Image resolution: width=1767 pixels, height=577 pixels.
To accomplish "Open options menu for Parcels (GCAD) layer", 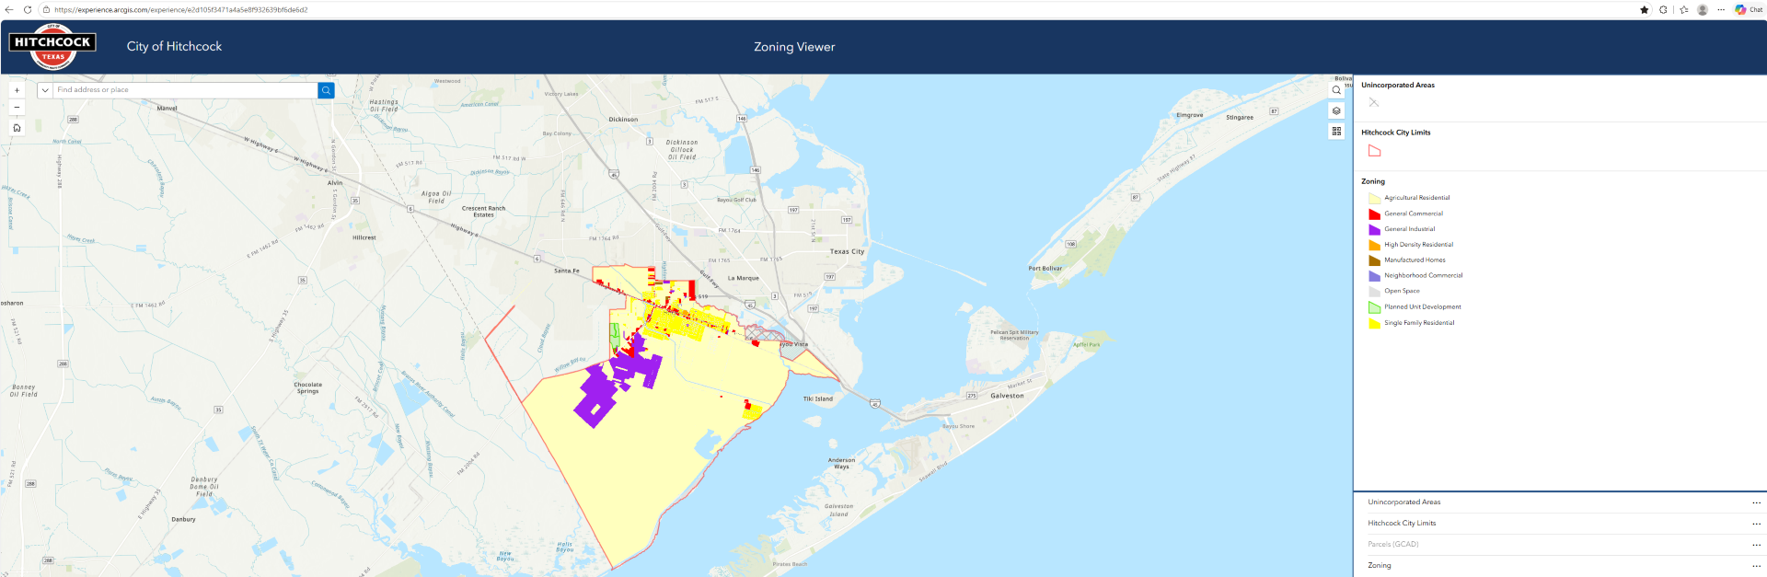I will tap(1756, 545).
